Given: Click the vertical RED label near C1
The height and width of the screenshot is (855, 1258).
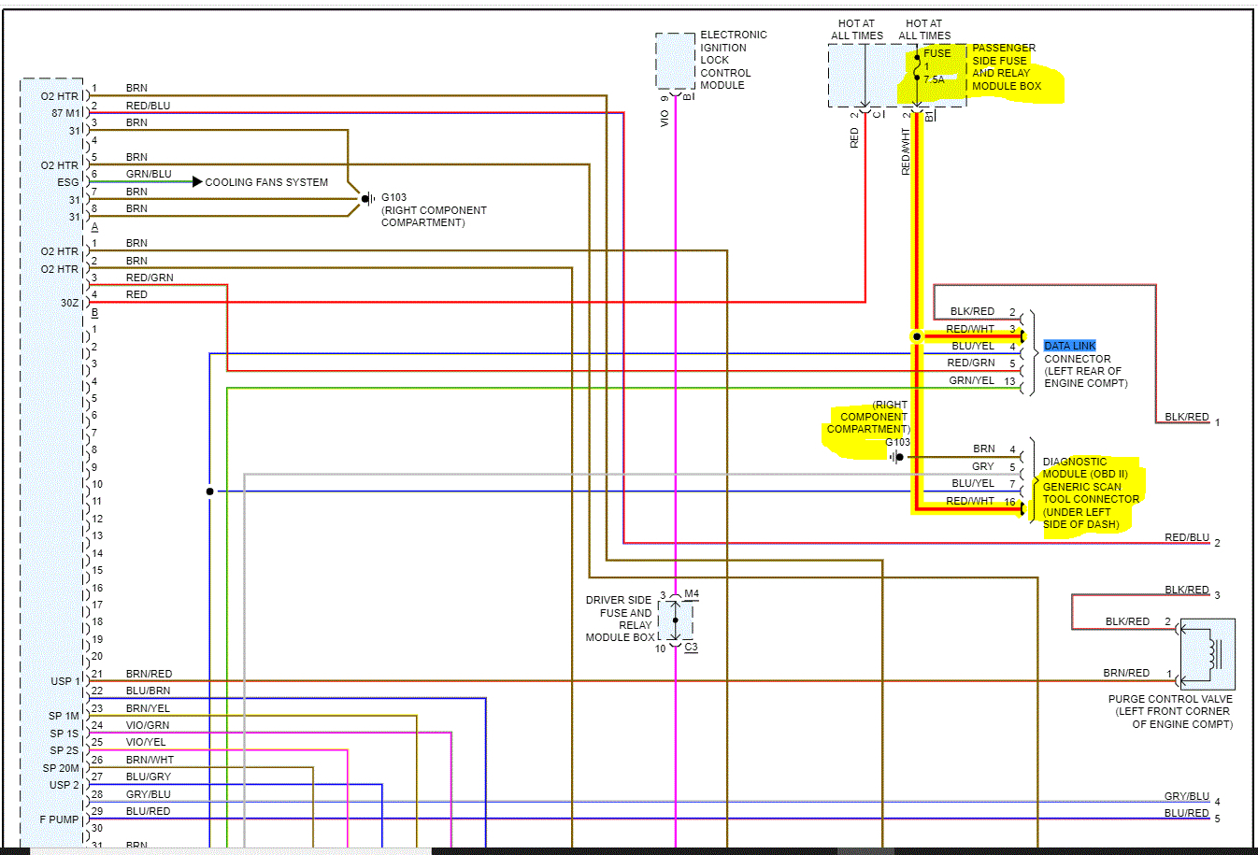Looking at the screenshot, I should [854, 138].
